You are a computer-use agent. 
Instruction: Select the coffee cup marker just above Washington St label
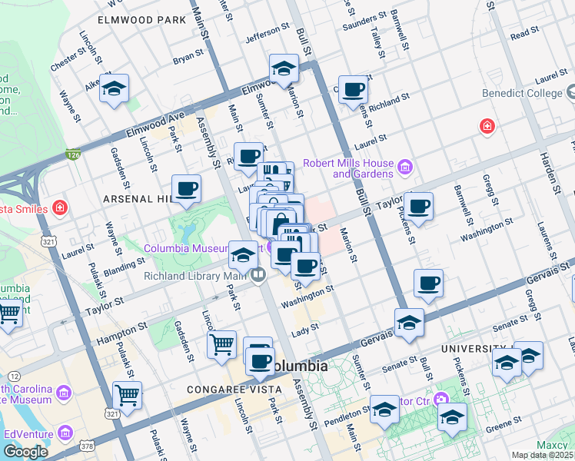click(305, 267)
